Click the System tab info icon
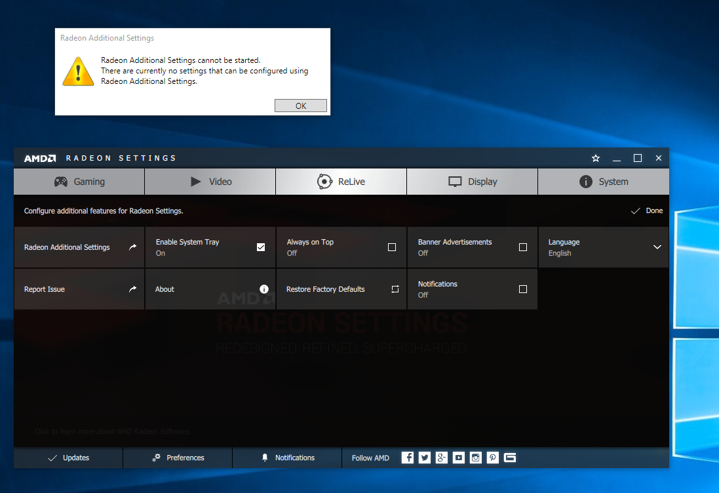719x493 pixels. pyautogui.click(x=585, y=182)
